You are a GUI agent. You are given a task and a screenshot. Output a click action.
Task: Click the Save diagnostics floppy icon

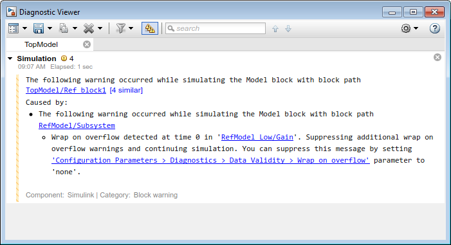click(x=38, y=28)
